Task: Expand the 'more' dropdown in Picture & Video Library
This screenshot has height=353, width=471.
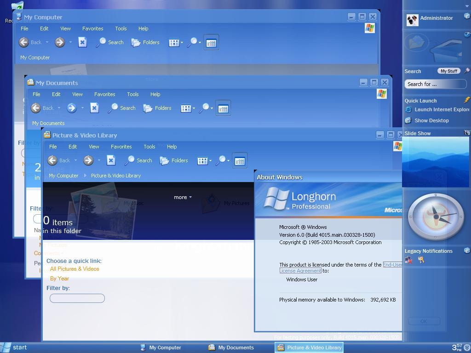Action: point(183,197)
